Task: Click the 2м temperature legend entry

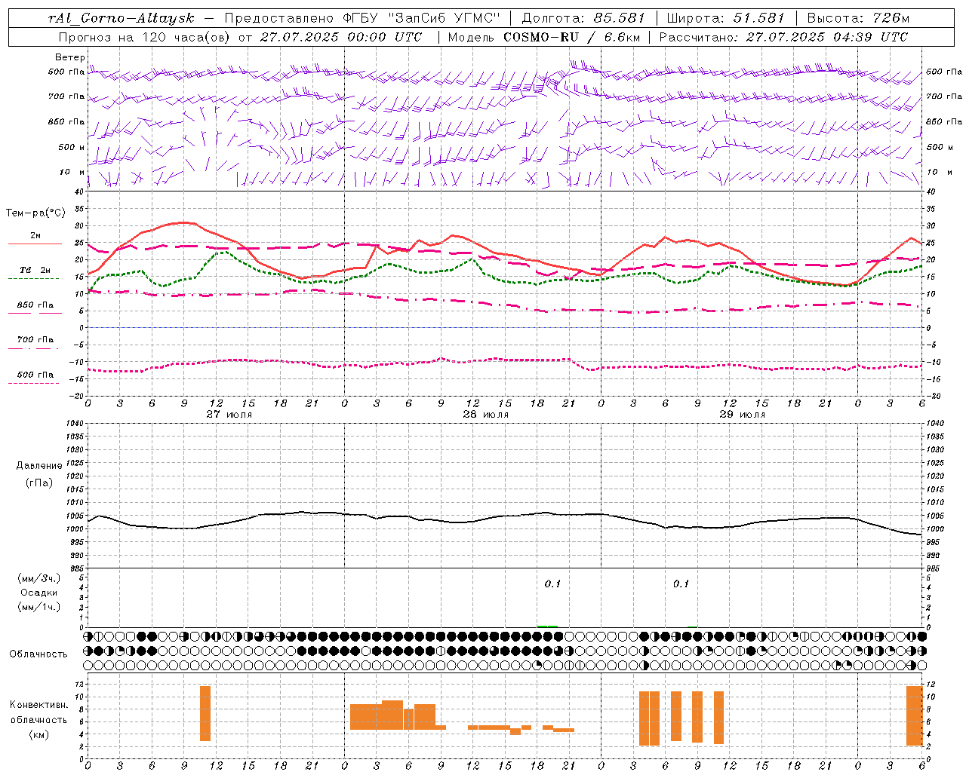Action: pyautogui.click(x=35, y=236)
